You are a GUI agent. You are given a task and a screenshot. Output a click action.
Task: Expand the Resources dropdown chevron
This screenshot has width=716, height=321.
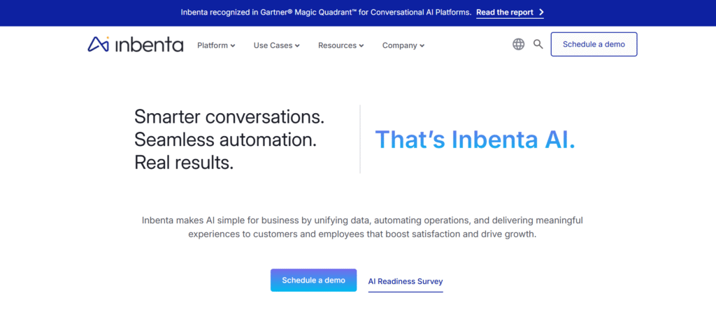click(361, 45)
